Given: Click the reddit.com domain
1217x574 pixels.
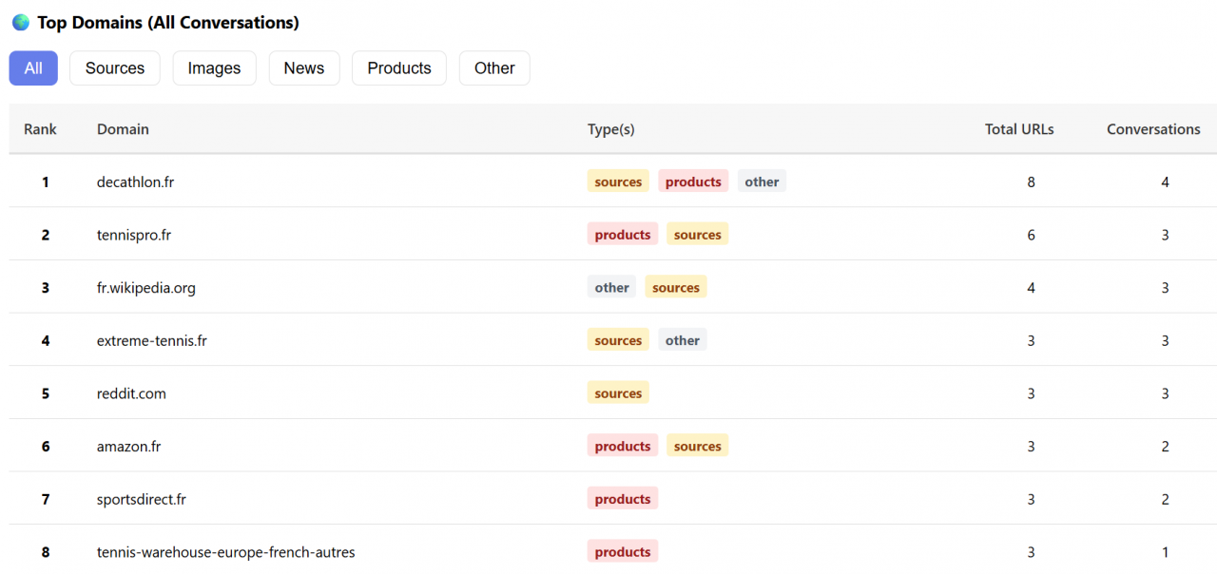Looking at the screenshot, I should (131, 393).
